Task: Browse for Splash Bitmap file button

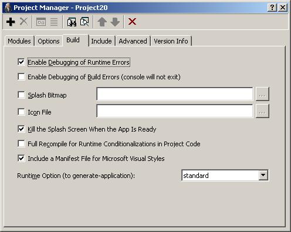Action: [x=262, y=95]
